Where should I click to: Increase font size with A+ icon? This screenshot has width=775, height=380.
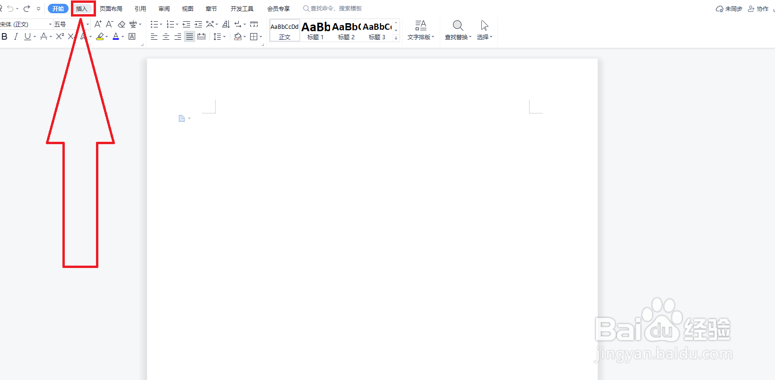click(98, 24)
